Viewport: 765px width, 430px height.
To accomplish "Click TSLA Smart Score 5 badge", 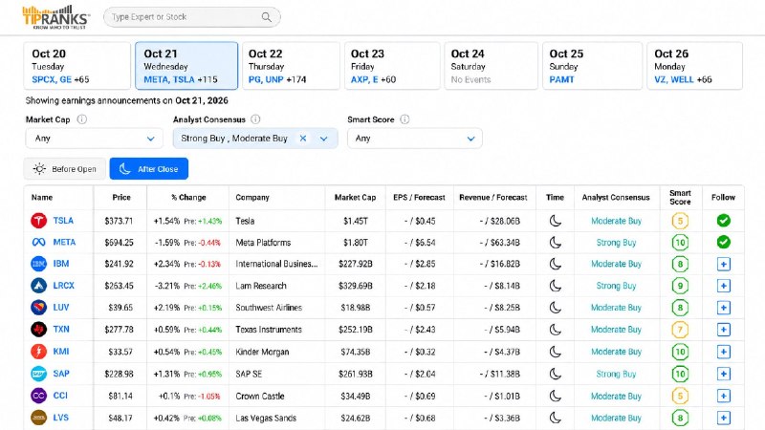I will (680, 221).
